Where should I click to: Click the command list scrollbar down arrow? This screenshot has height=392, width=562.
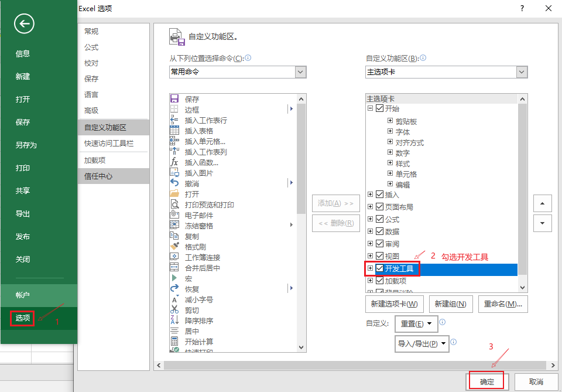point(301,347)
